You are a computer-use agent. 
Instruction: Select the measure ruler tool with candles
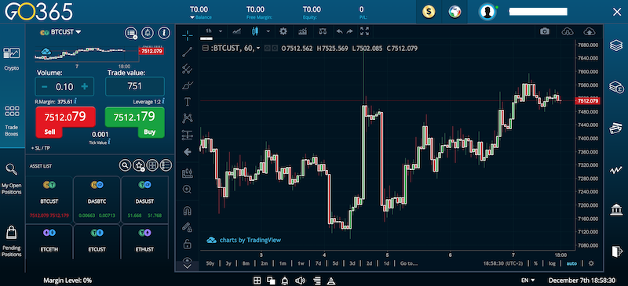click(x=187, y=173)
